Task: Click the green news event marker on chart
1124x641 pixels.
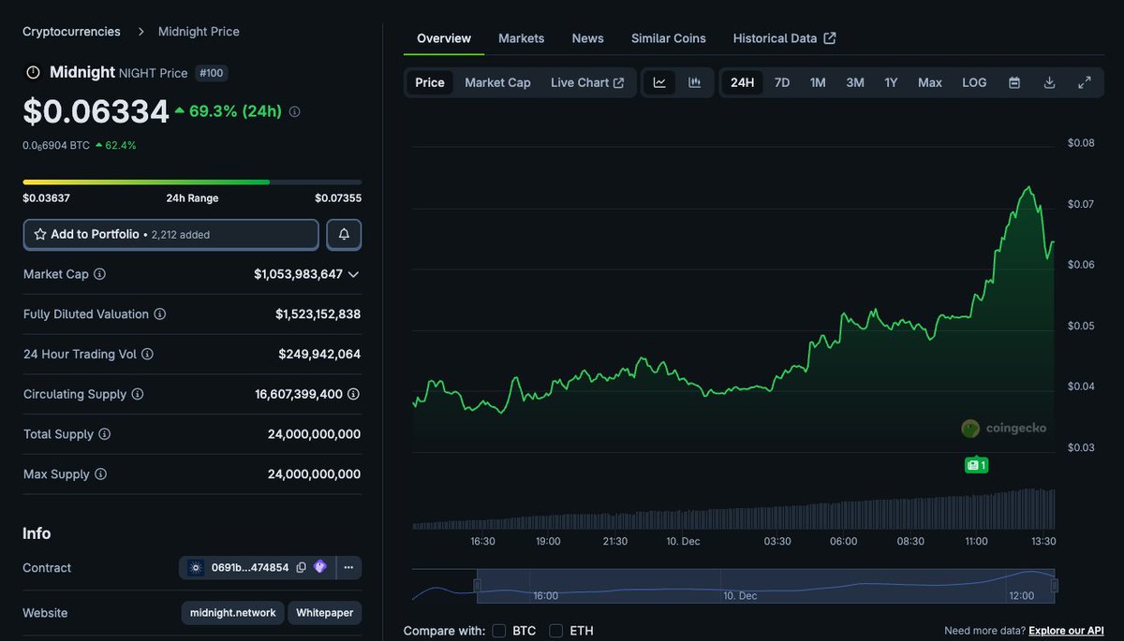Action: pos(976,465)
